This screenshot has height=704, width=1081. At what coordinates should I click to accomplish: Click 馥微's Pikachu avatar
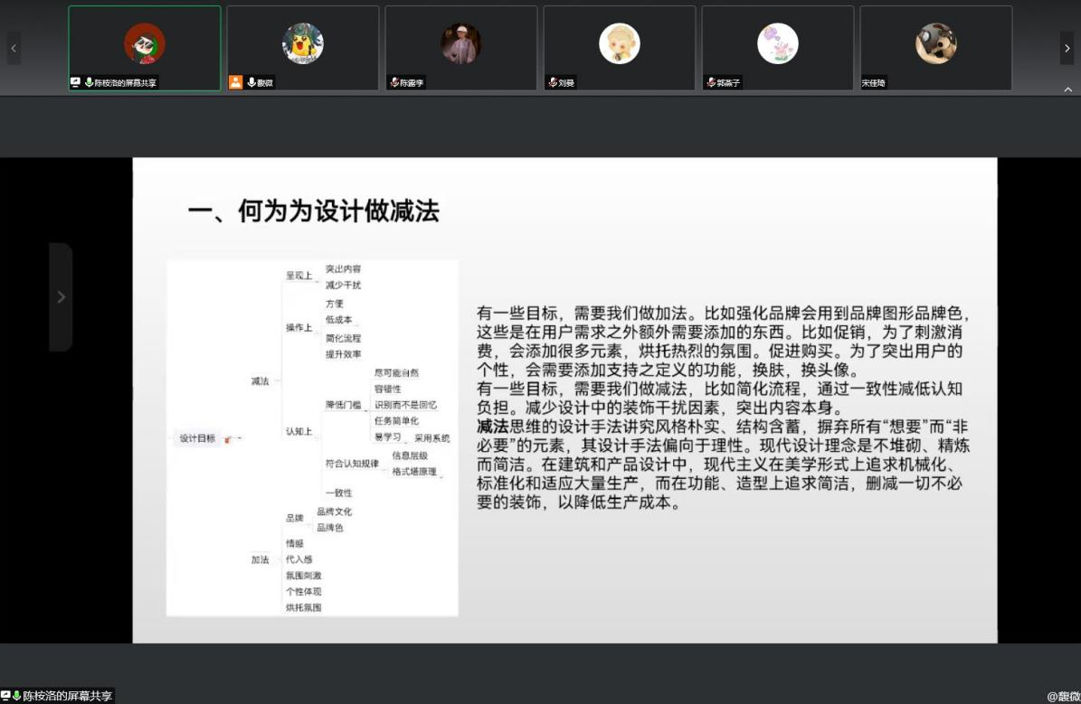point(303,43)
